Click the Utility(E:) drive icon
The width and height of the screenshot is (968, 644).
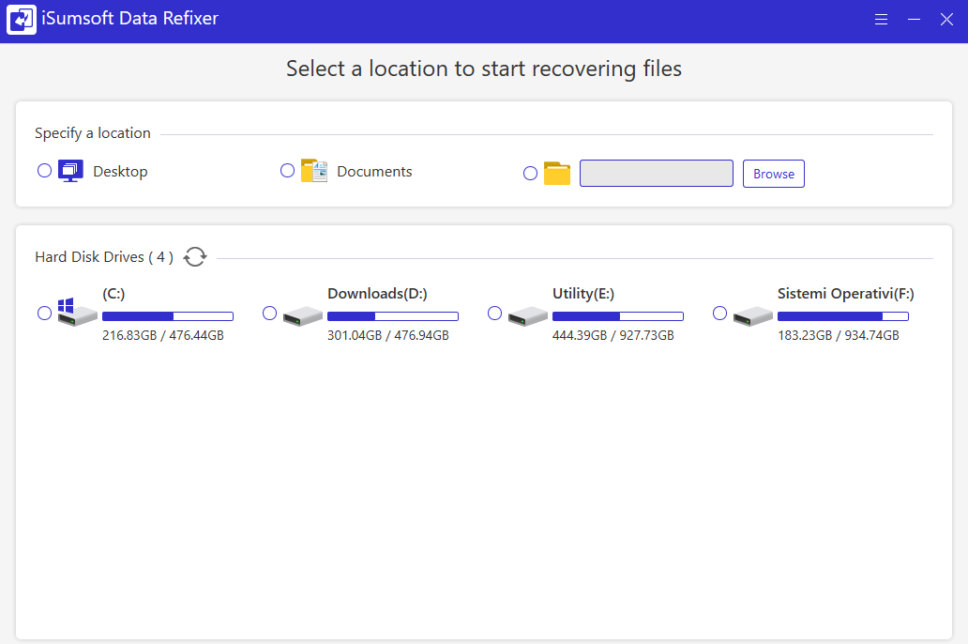click(528, 315)
